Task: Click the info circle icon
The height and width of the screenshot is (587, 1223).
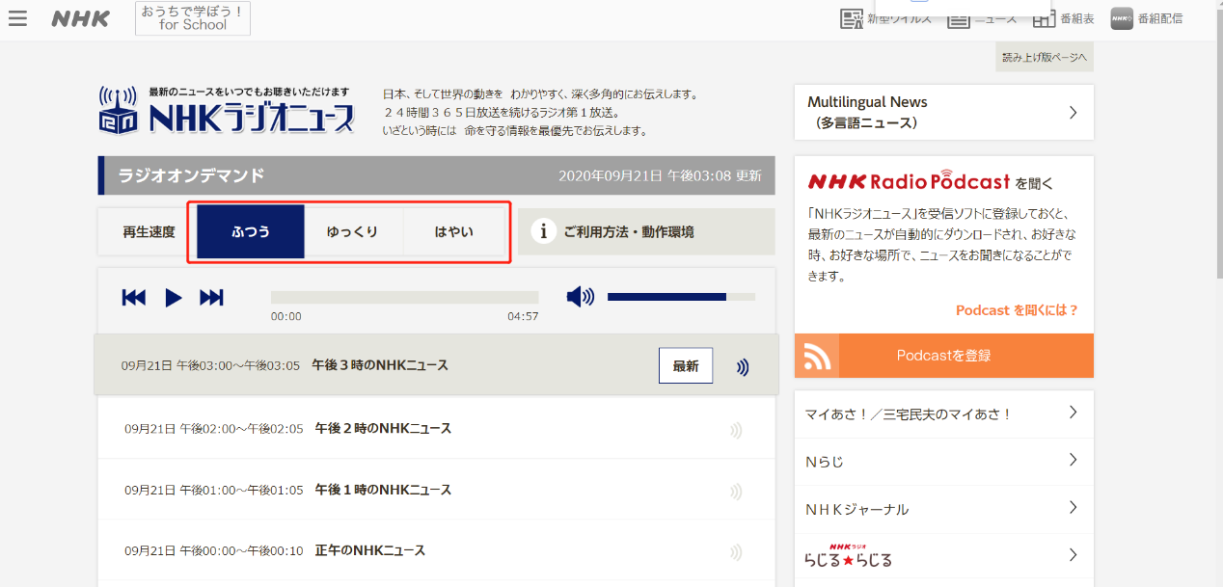Action: [543, 231]
